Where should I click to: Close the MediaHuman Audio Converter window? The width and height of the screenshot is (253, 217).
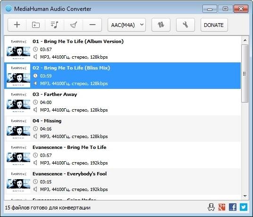click(x=241, y=9)
